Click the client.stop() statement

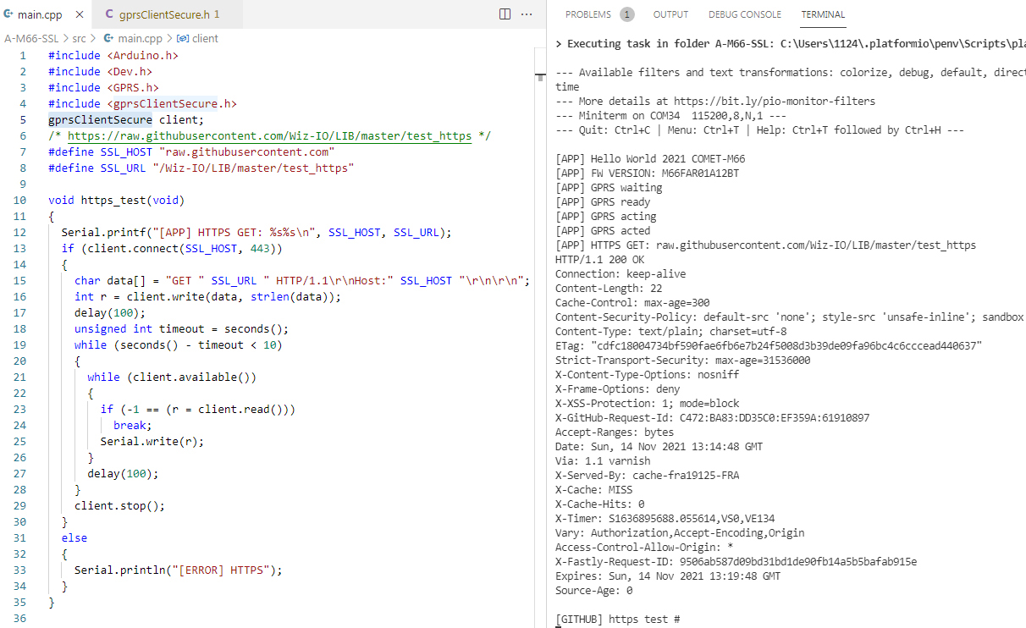click(120, 505)
